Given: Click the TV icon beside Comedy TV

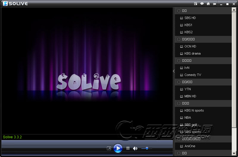Looking at the screenshot, I should 181,75.
